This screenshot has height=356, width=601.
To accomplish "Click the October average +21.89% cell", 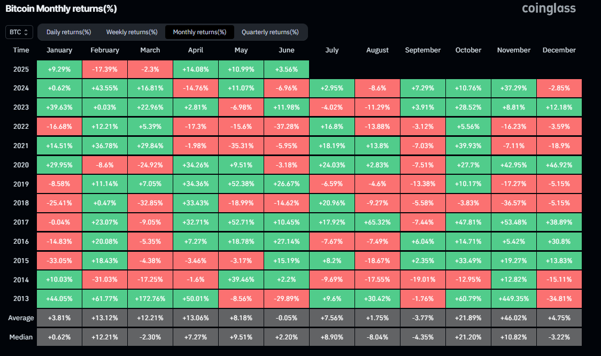I will (x=468, y=318).
